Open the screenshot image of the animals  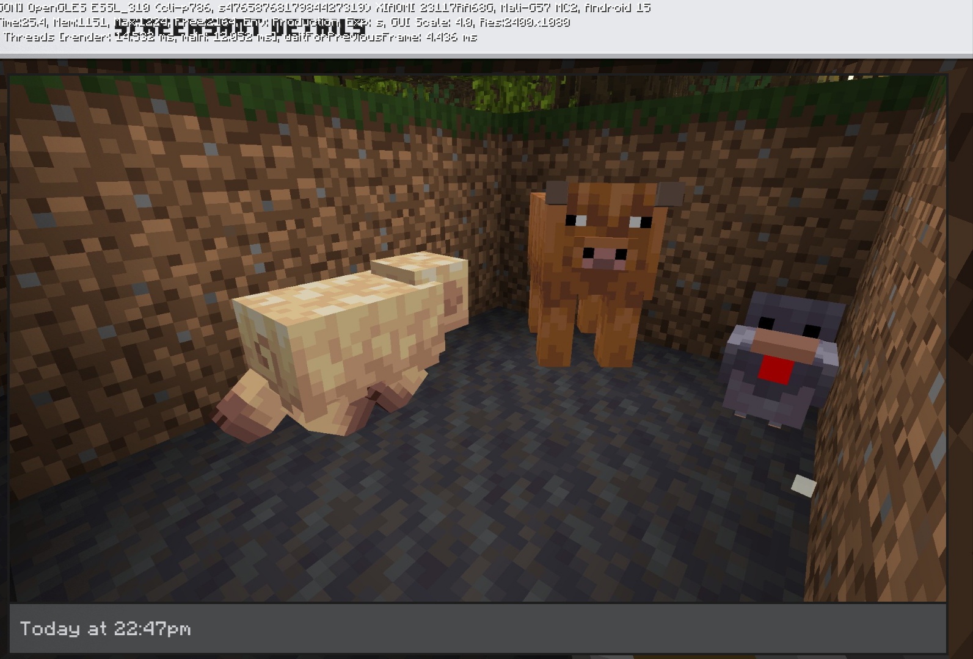coord(478,338)
